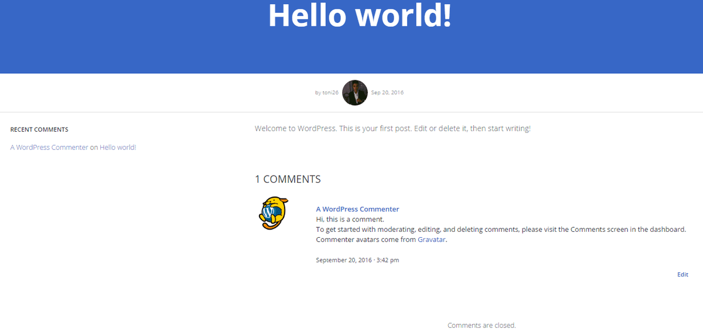Click the Wapuu commenter avatar image
Image resolution: width=703 pixels, height=332 pixels.
(273, 213)
